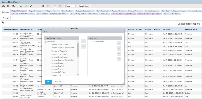The height and width of the screenshot is (99, 202).
Task: Click the eye preview mode icon
Action: 3,6
